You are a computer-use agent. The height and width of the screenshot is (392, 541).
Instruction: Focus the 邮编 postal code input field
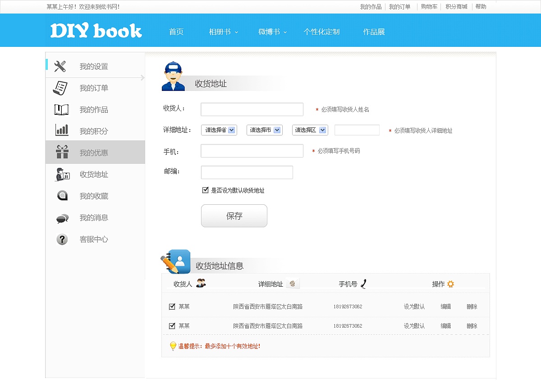point(247,172)
